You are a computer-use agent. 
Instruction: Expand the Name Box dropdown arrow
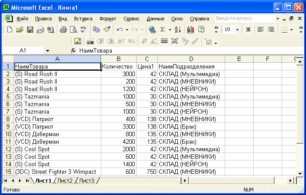tap(47, 51)
